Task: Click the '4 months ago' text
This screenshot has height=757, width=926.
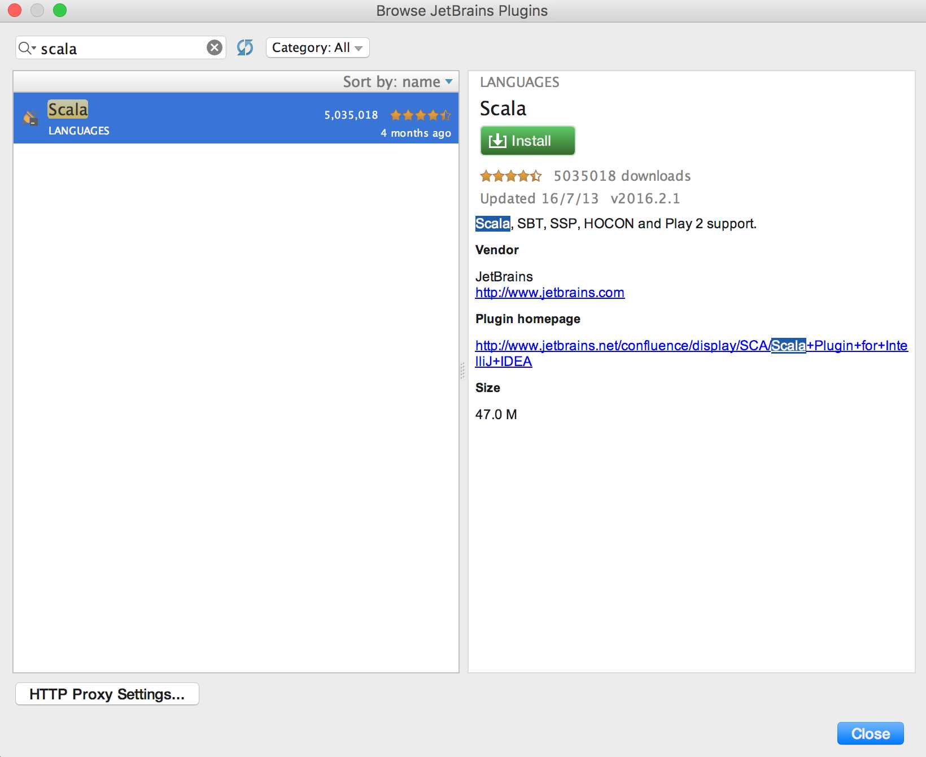Action: coord(416,133)
